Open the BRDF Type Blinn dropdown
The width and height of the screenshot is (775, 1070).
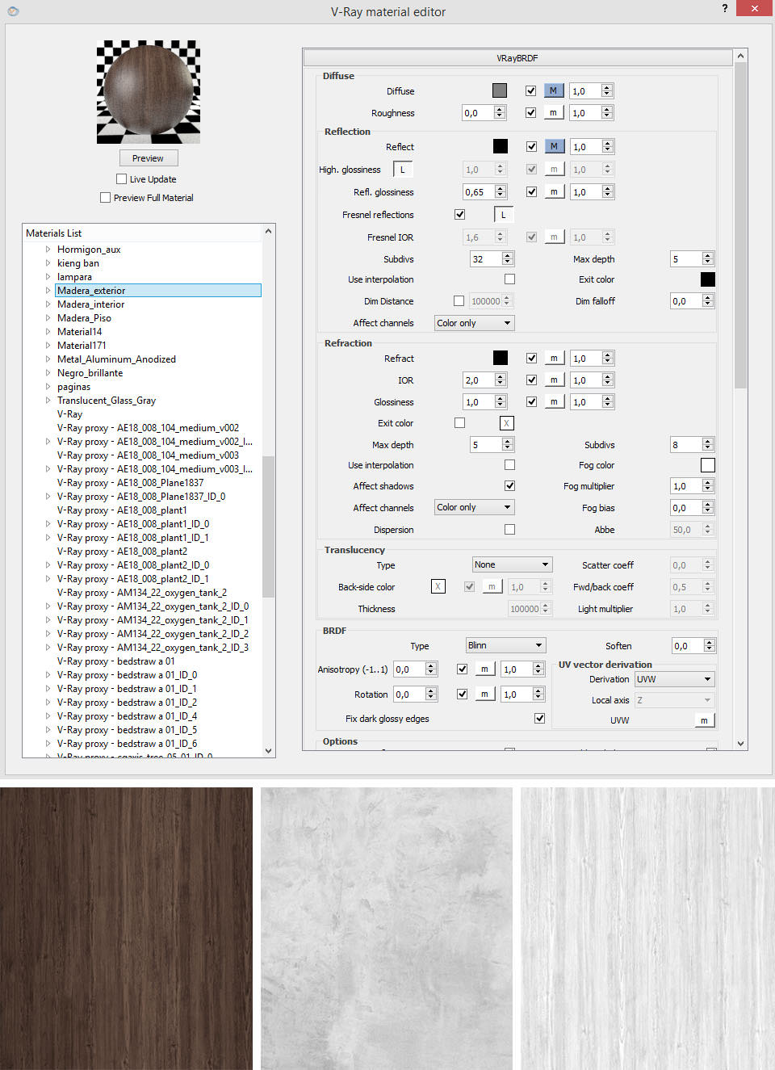point(505,645)
